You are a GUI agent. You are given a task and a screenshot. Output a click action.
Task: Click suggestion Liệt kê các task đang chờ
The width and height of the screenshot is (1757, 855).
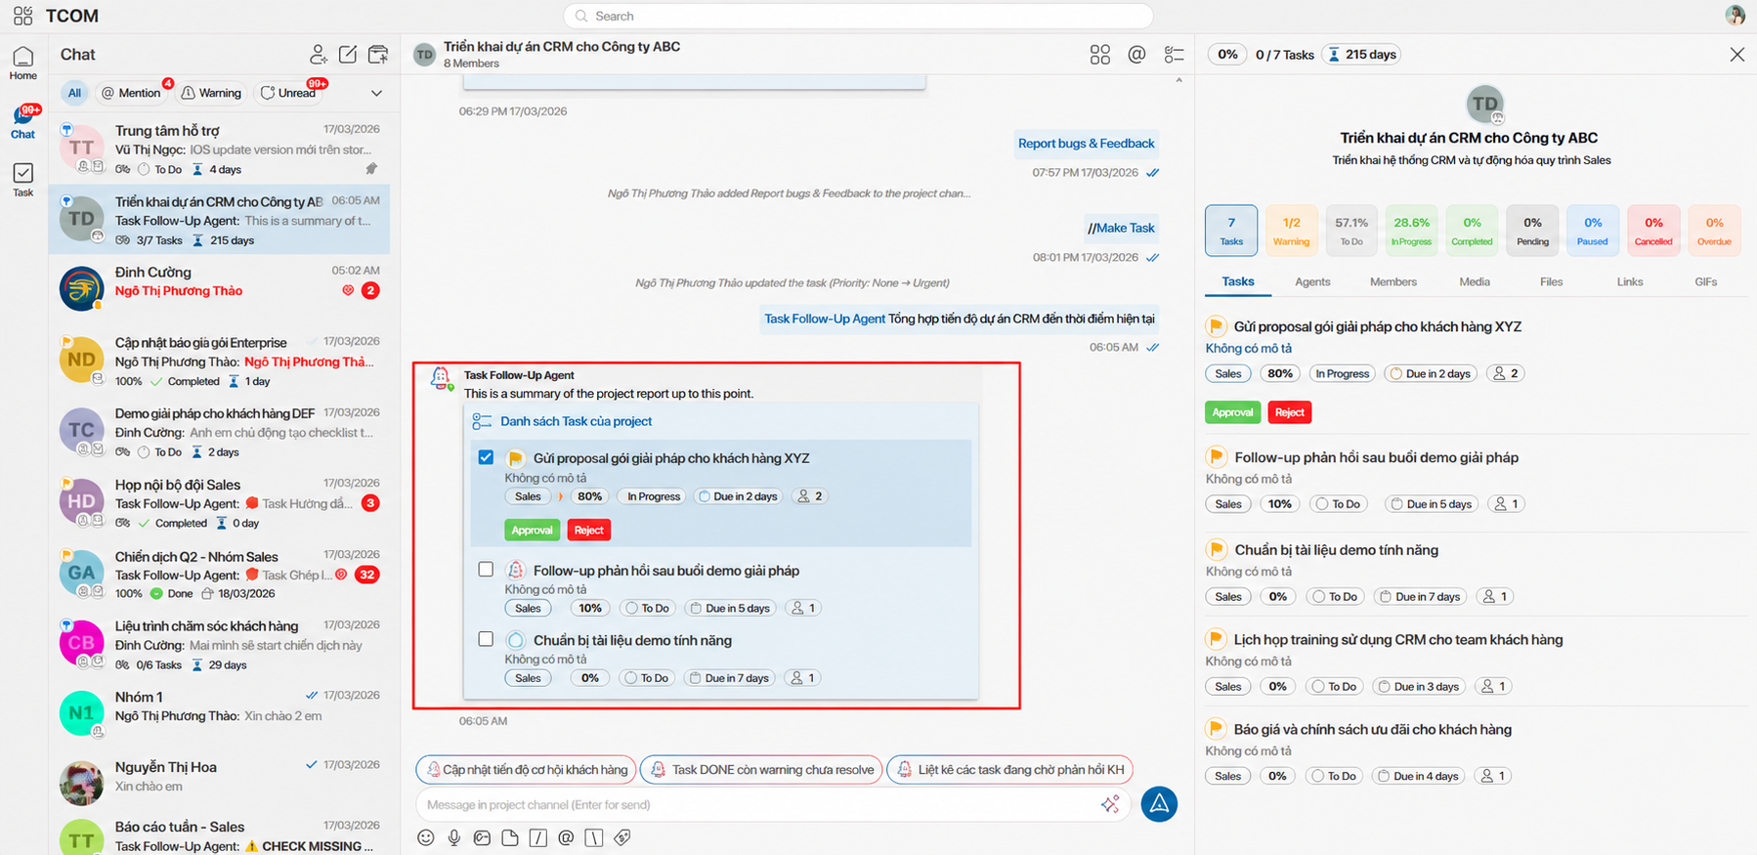tap(1009, 770)
